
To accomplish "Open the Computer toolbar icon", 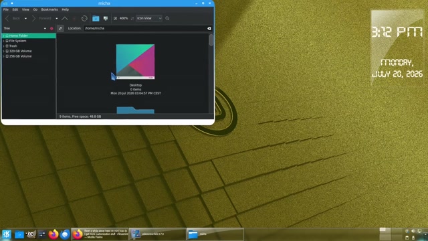I will point(106,18).
